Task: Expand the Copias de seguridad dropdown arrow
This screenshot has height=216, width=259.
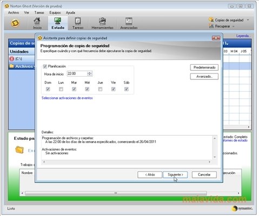Action: tap(248, 20)
